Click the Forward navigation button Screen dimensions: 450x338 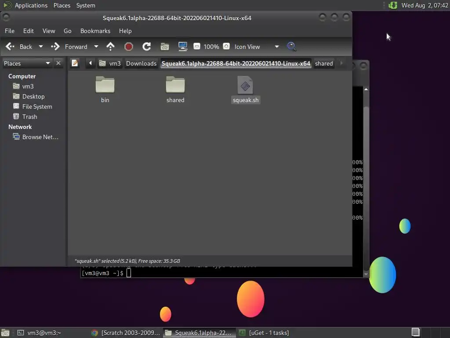point(69,47)
